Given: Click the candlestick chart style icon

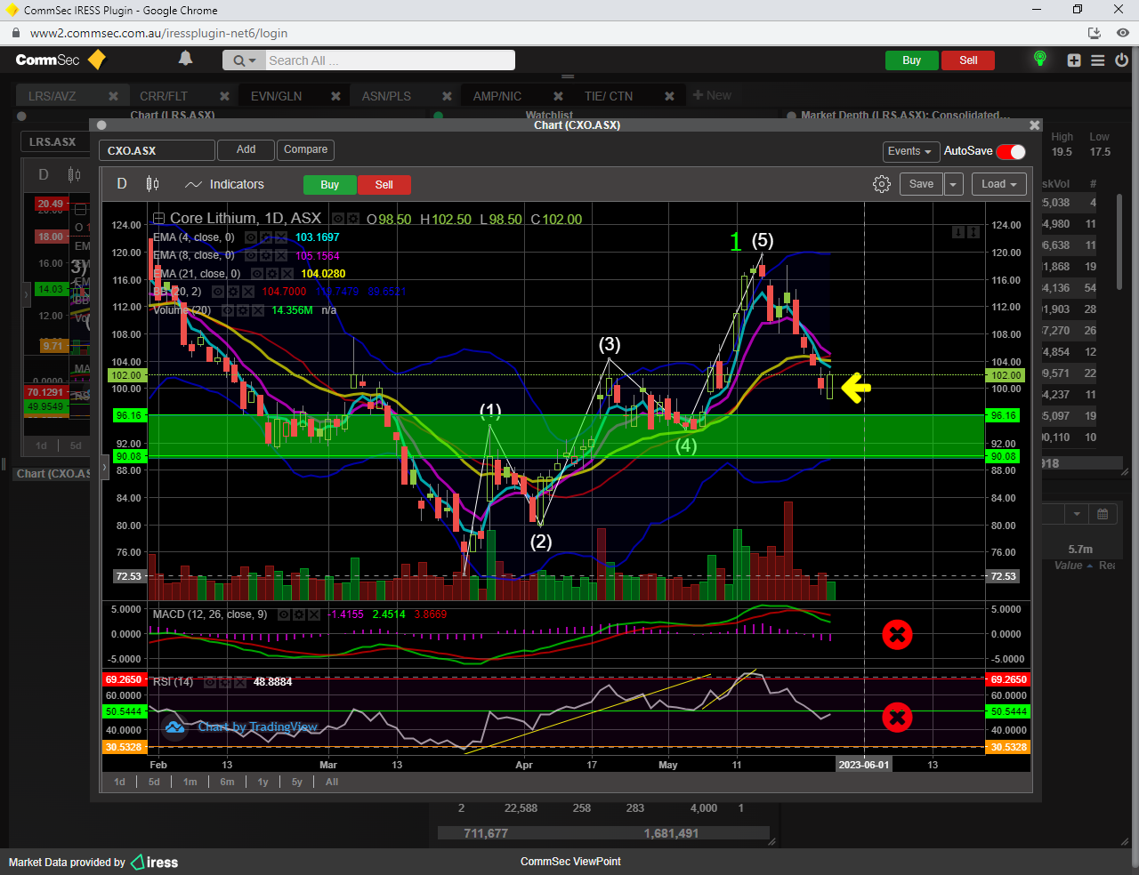Looking at the screenshot, I should click(x=152, y=184).
